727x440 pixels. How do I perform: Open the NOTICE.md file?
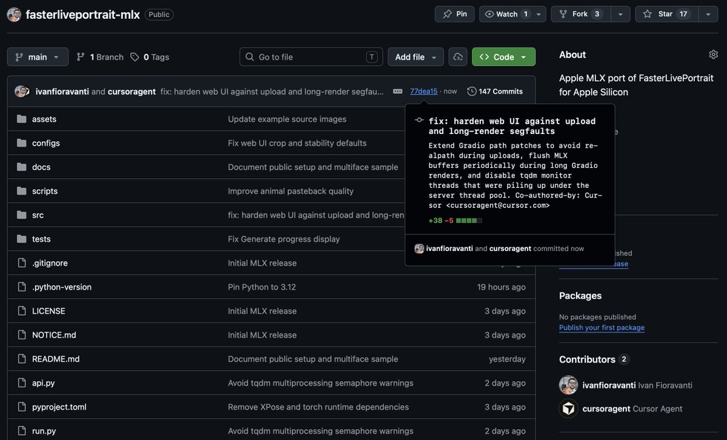point(54,335)
